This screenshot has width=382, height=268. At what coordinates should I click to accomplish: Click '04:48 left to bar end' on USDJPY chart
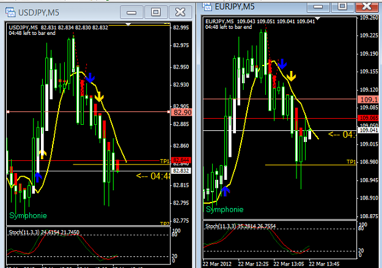[32, 33]
